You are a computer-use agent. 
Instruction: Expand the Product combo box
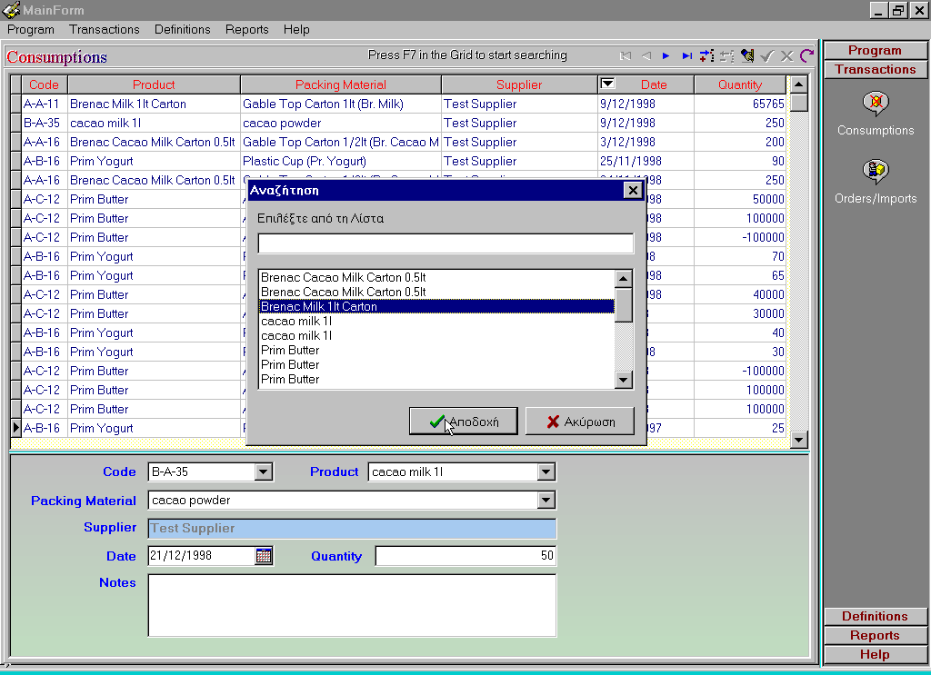546,472
